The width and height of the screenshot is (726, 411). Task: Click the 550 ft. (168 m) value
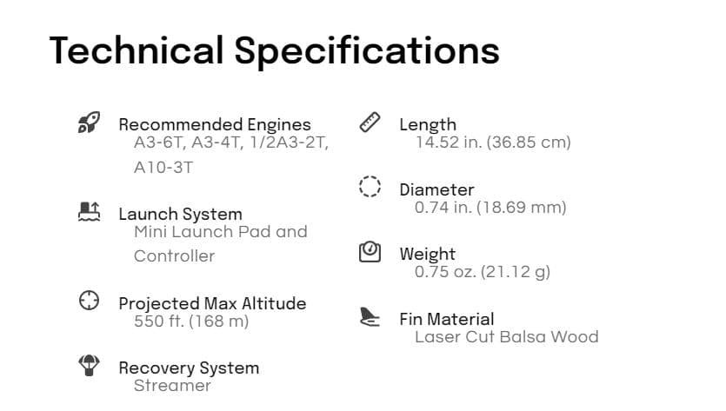pos(191,321)
